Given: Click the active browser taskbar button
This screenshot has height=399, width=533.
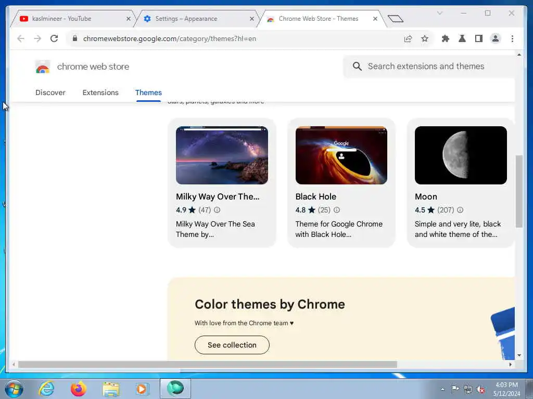Looking at the screenshot, I should click(175, 389).
